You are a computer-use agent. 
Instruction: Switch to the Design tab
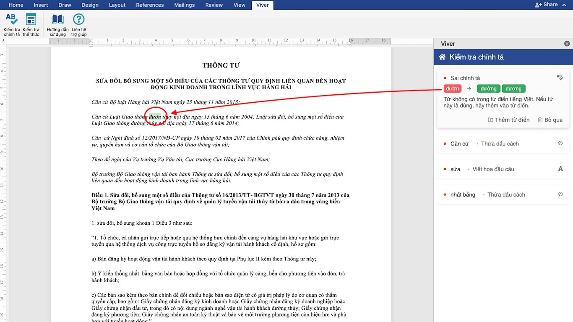tap(90, 5)
